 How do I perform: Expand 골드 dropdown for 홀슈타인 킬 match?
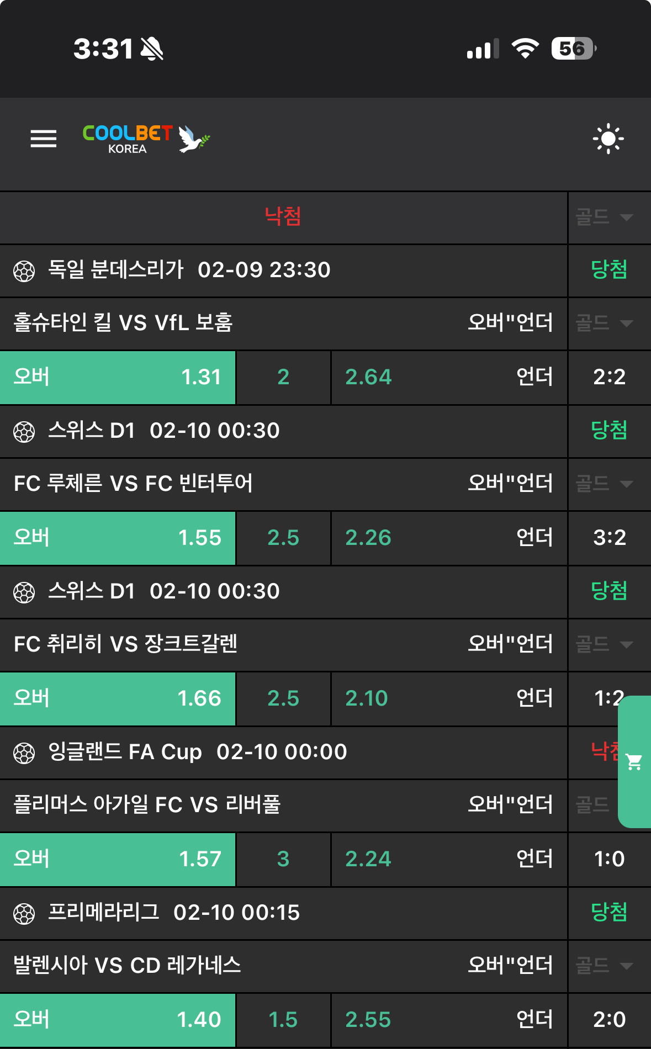click(x=604, y=323)
